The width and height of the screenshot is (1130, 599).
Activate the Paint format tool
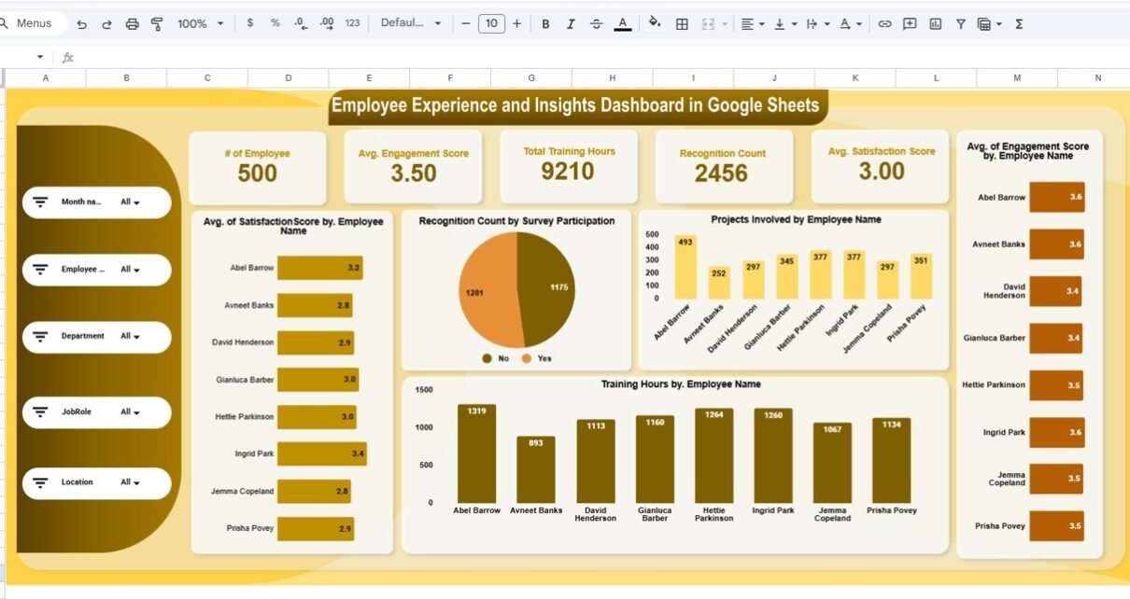coord(157,24)
